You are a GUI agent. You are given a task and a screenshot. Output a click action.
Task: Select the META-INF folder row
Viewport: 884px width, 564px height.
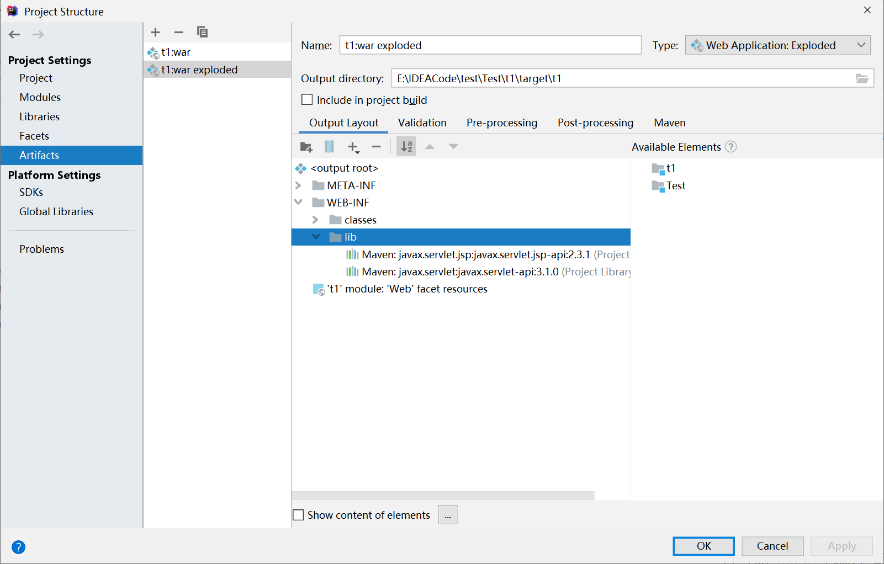pos(461,185)
